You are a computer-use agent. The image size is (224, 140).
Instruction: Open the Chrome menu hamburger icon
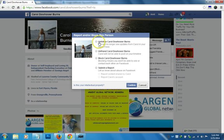(x=221, y=7)
